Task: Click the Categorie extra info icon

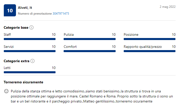Action: [x=32, y=61]
